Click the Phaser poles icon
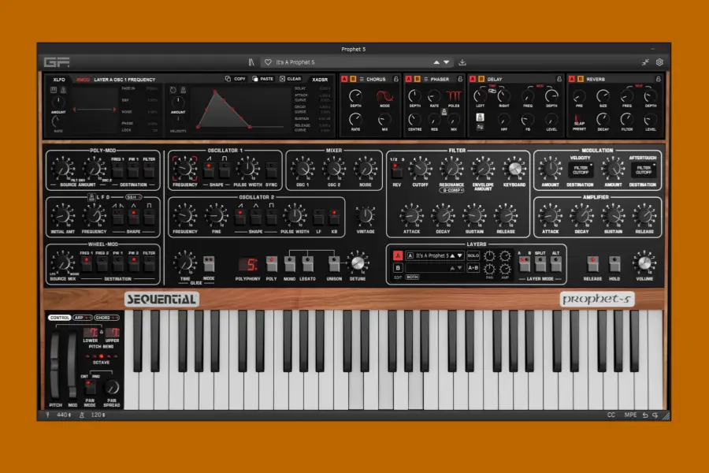Image resolution: width=709 pixels, height=473 pixels. (x=454, y=96)
